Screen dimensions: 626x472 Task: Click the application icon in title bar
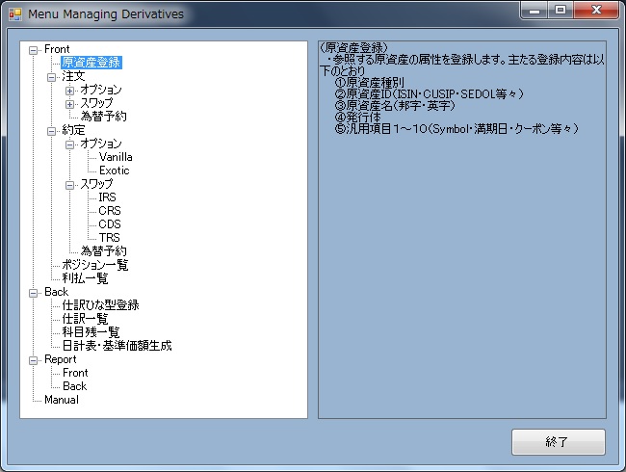click(15, 14)
